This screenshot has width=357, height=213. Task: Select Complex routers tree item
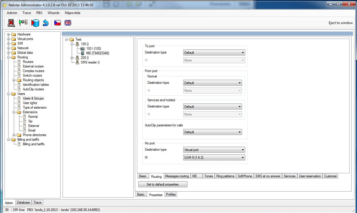(x=33, y=71)
